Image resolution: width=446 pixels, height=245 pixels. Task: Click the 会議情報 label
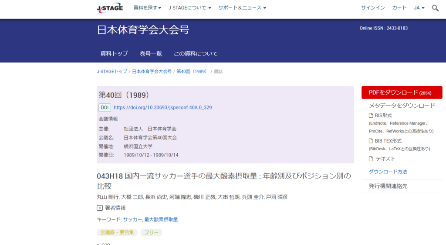(108, 119)
